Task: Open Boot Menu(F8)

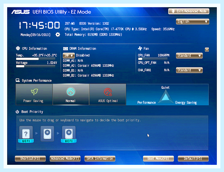Action: point(159,159)
